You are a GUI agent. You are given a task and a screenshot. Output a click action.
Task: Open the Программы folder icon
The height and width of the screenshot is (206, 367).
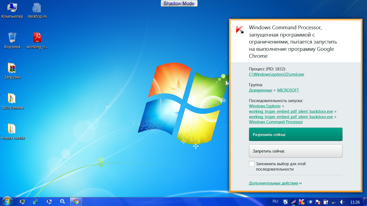click(12, 102)
